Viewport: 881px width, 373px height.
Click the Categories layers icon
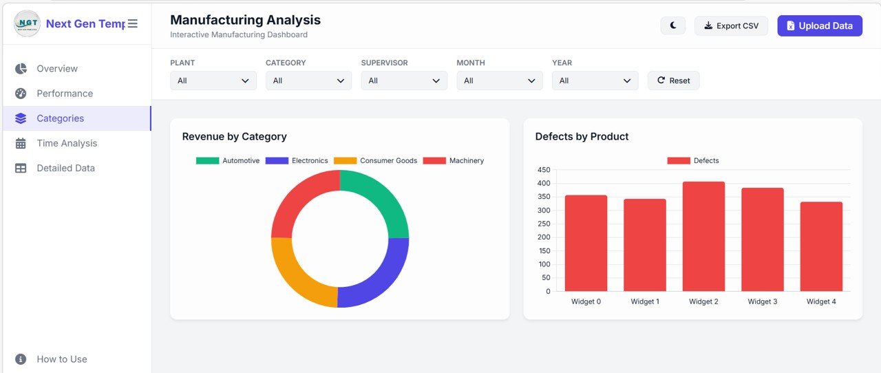pos(21,118)
